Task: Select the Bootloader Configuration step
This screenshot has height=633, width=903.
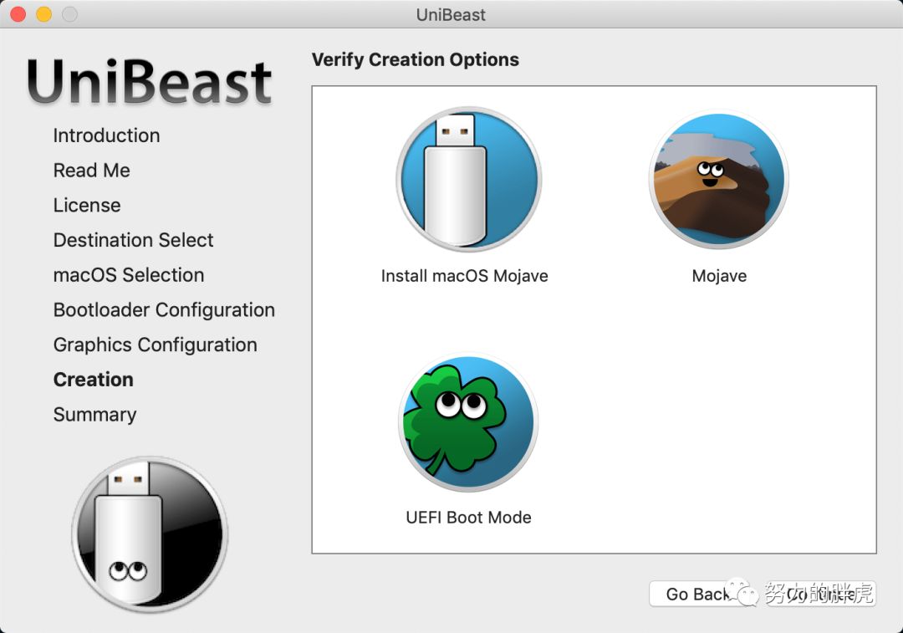Action: tap(164, 310)
